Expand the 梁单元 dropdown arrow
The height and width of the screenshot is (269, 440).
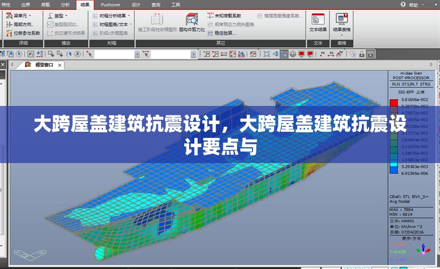point(30,16)
